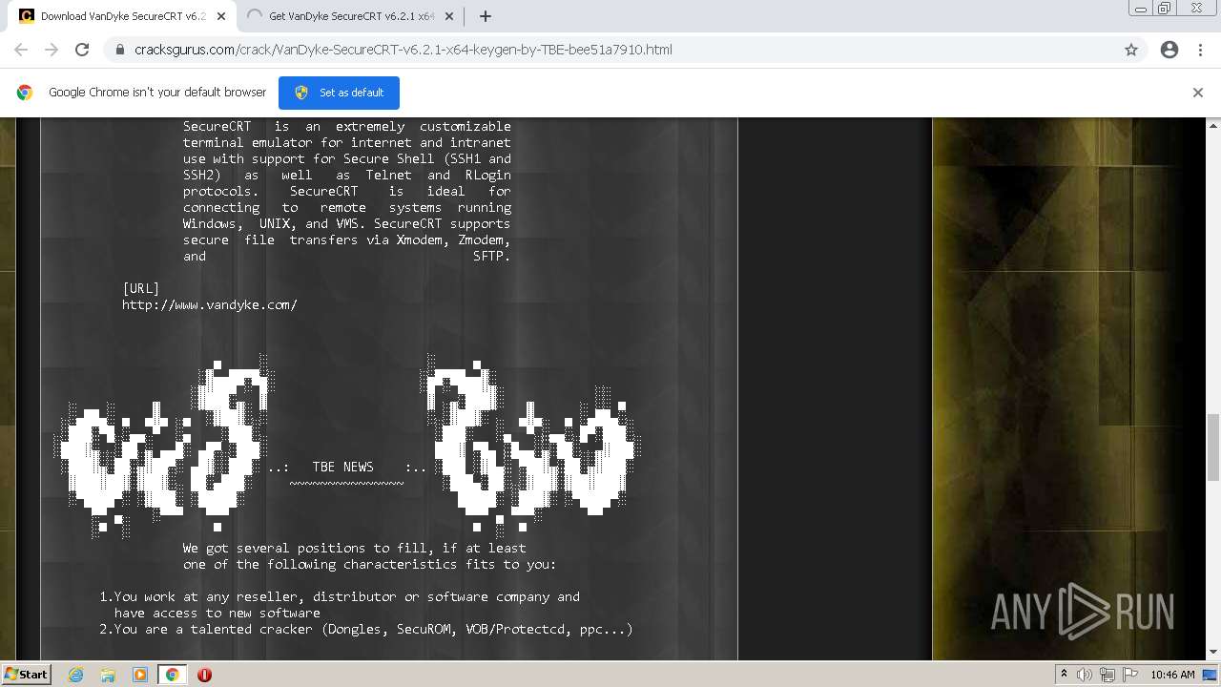Click the '[URL]' label text
This screenshot has height=687, width=1221.
pos(141,288)
